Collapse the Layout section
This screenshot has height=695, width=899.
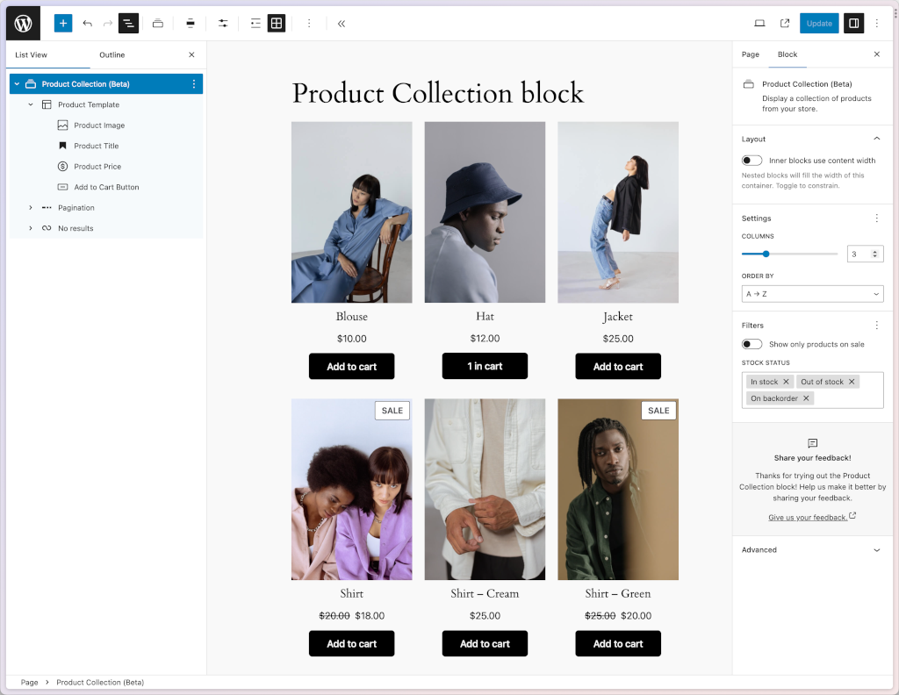click(874, 139)
